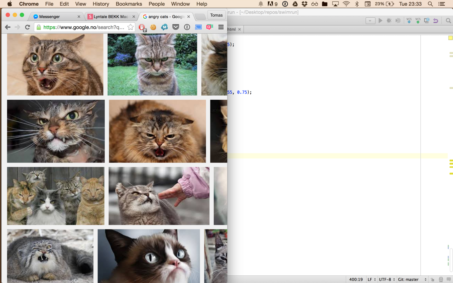
Task: Show local history icon in IDE toolbar
Action: click(427, 20)
